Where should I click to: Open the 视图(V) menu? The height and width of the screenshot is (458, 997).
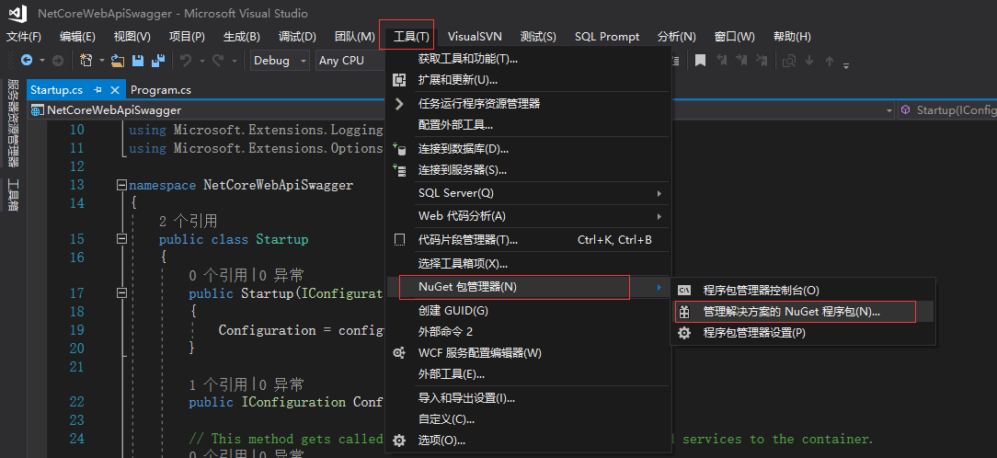pyautogui.click(x=132, y=36)
